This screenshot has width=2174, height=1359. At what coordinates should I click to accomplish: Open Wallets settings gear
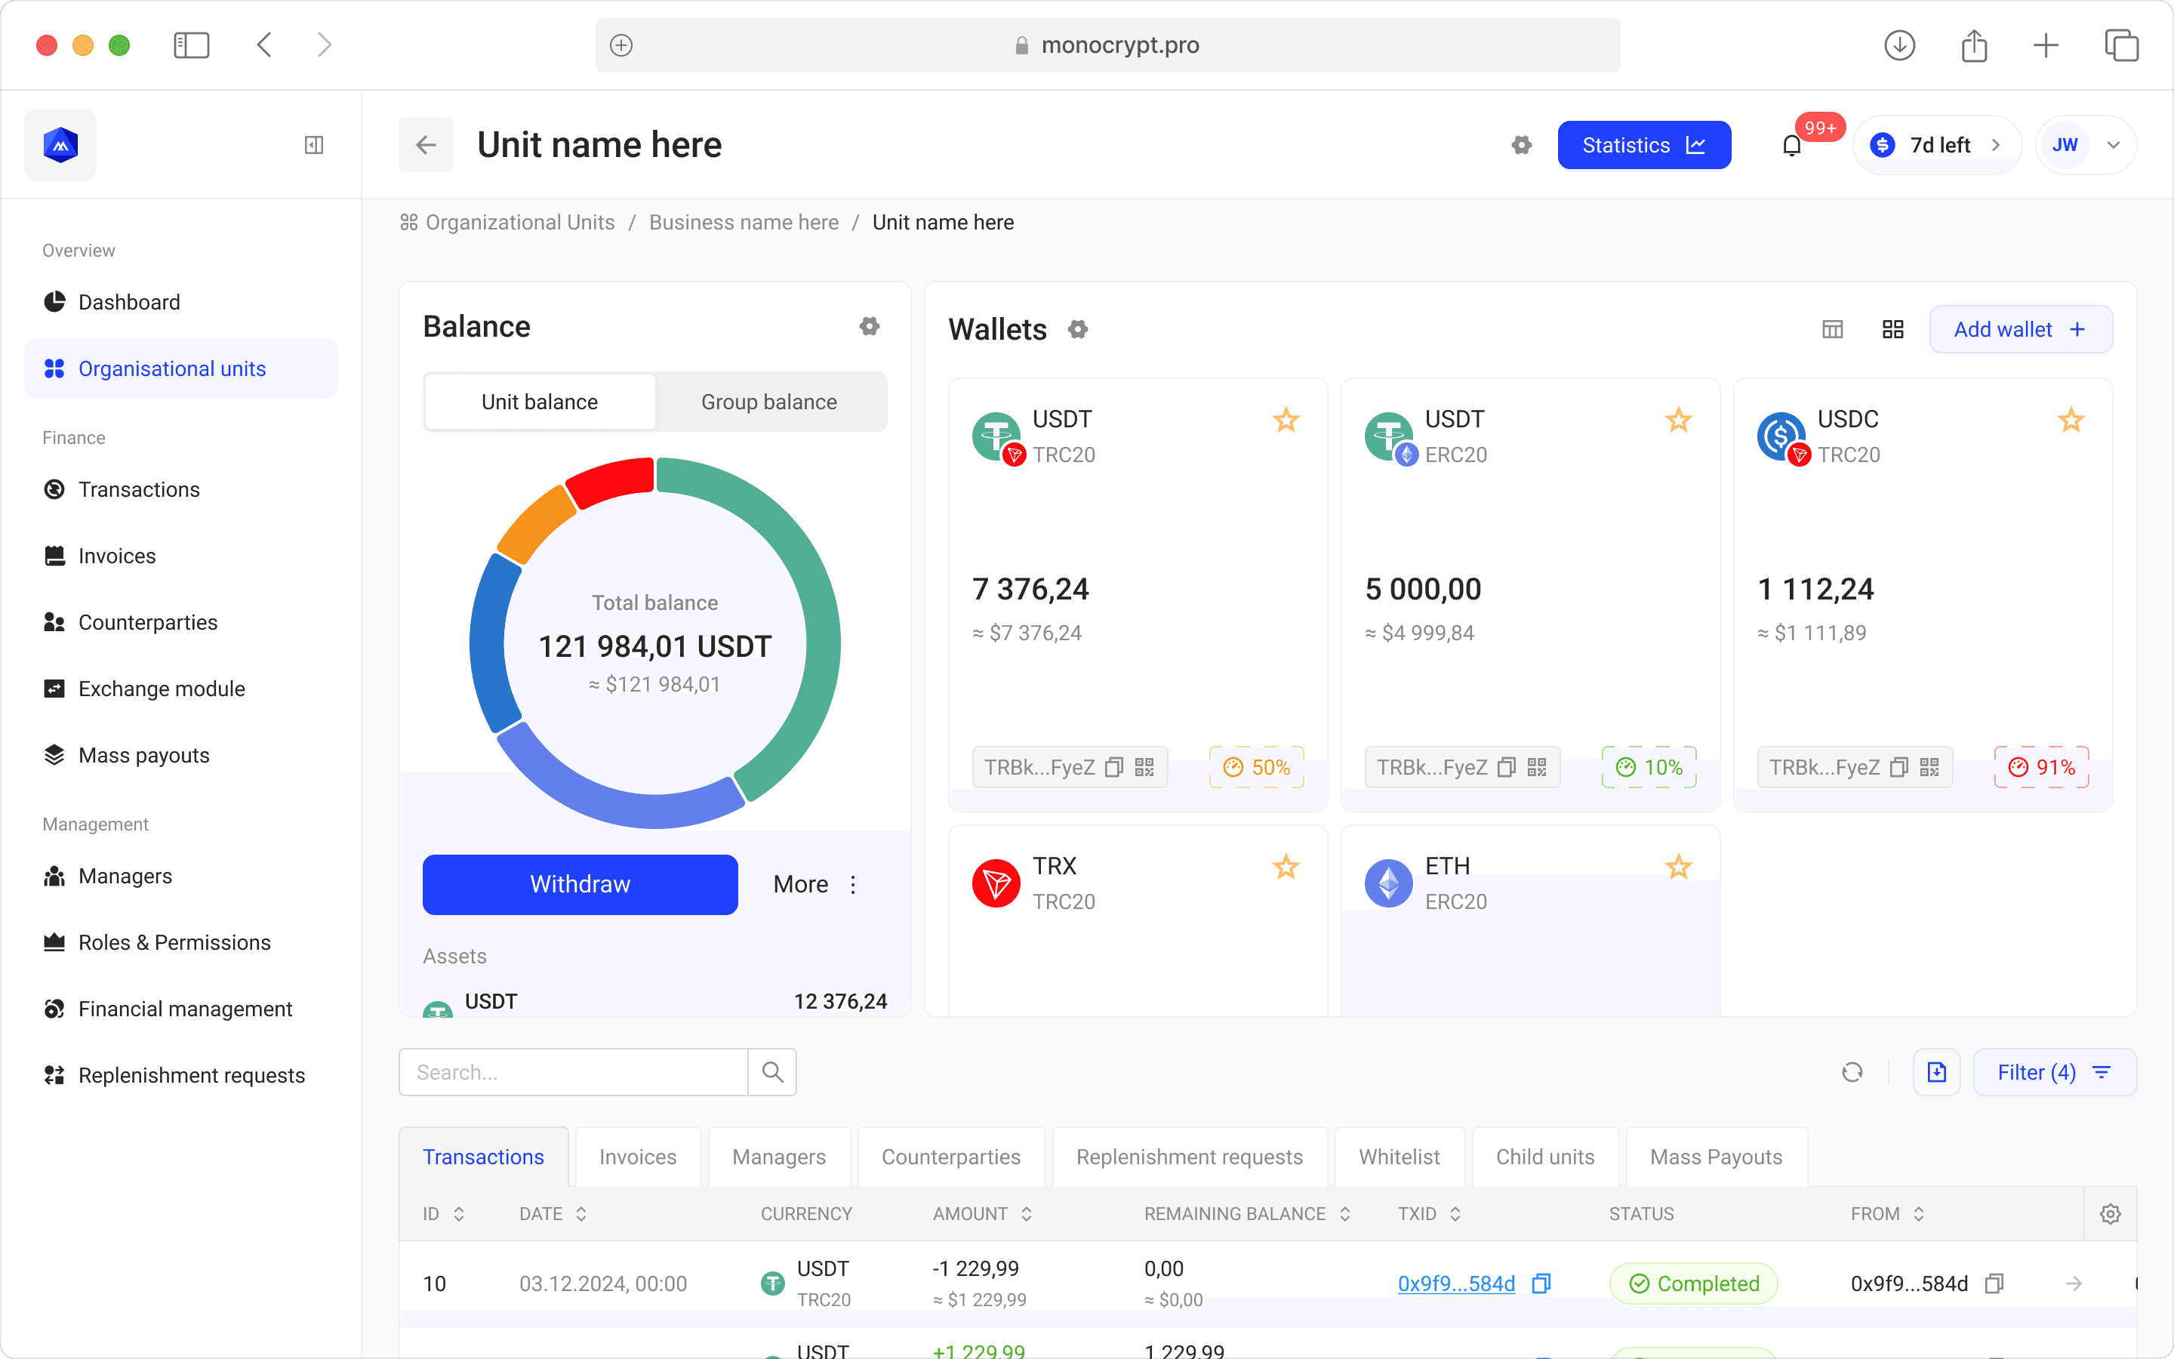tap(1078, 330)
